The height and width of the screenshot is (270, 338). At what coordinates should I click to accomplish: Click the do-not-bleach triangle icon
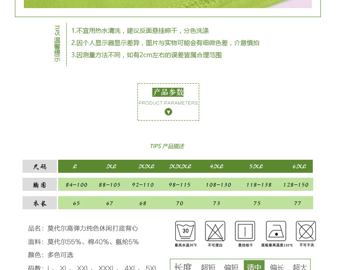tap(215, 231)
